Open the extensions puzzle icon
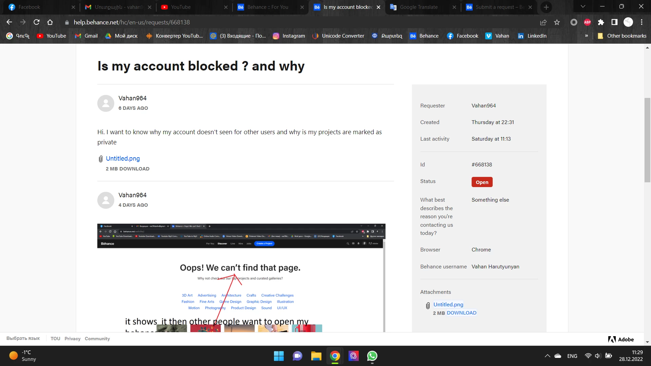Screen dimensions: 651x366 tap(601, 22)
